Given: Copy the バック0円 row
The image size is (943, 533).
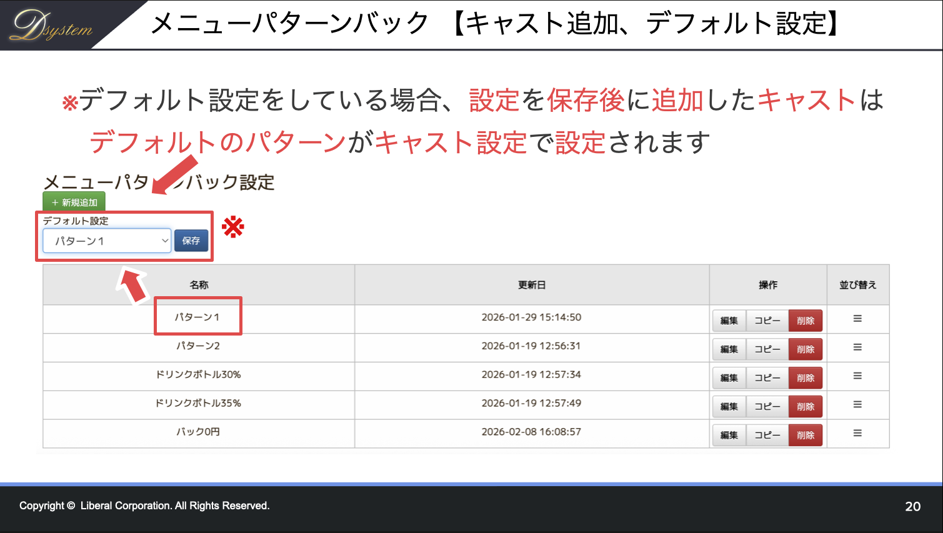Looking at the screenshot, I should pyautogui.click(x=767, y=436).
